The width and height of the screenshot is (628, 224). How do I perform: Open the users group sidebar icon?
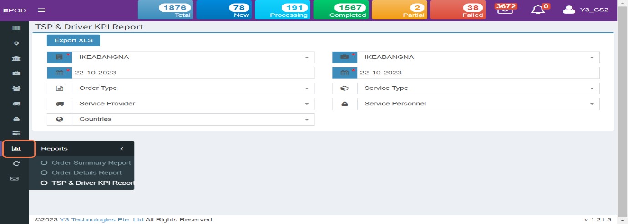16,88
